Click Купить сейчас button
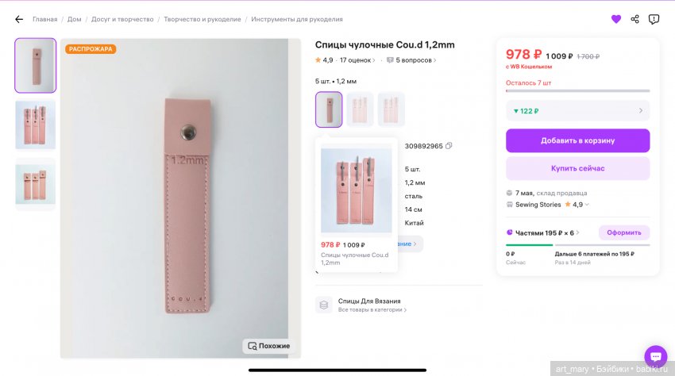Image resolution: width=675 pixels, height=376 pixels. coord(577,168)
